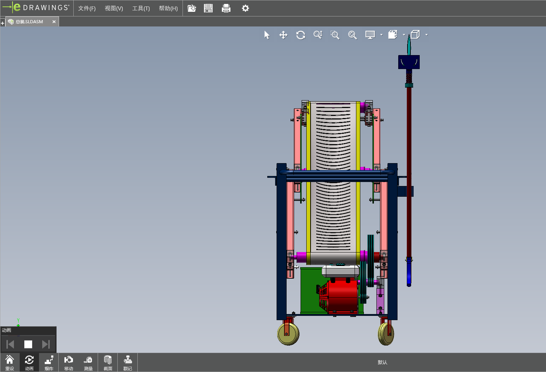The height and width of the screenshot is (372, 546).
Task: Switch to the 总装.SLDASM tab
Action: [29, 22]
